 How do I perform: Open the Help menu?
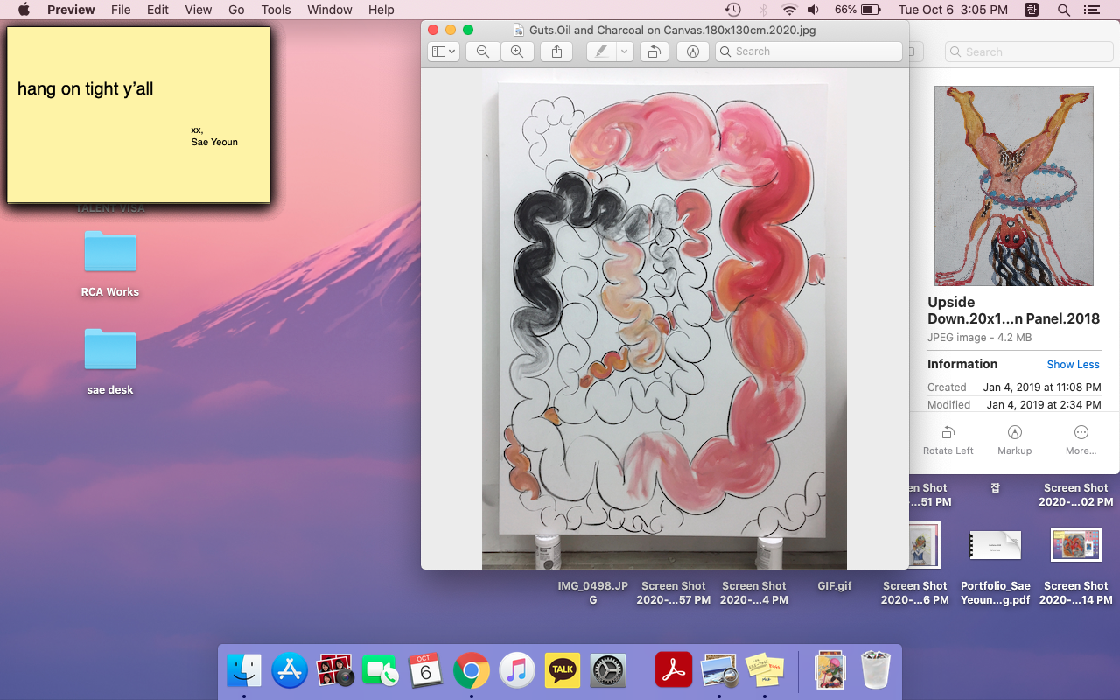click(x=381, y=10)
